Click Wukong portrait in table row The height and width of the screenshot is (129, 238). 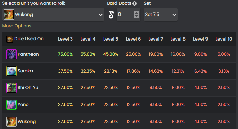coord(12,122)
